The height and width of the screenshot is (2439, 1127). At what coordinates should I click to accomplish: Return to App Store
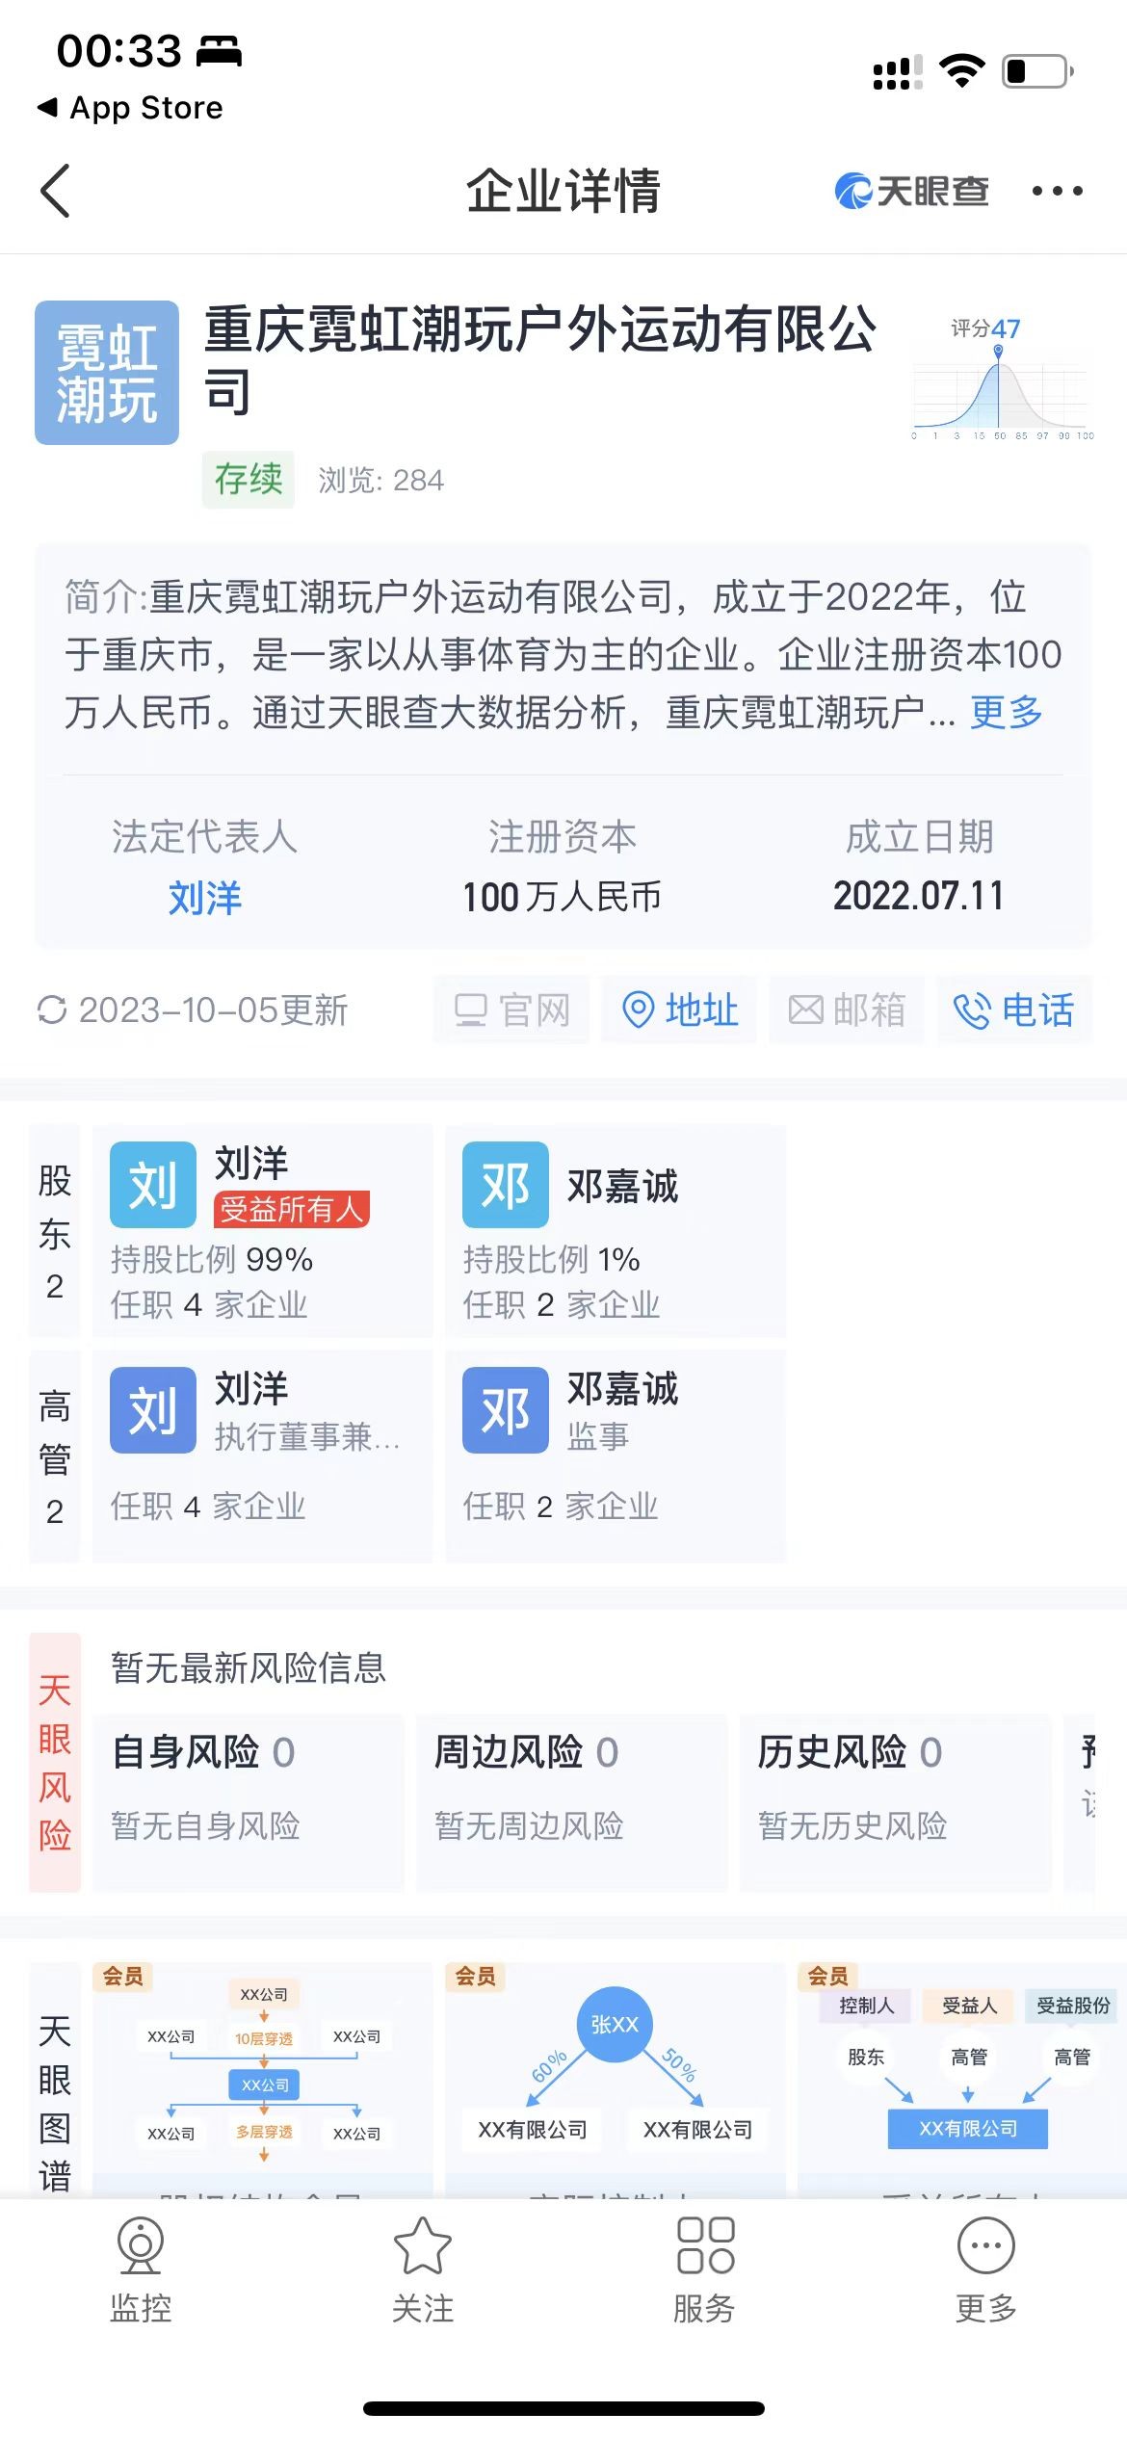pos(130,108)
